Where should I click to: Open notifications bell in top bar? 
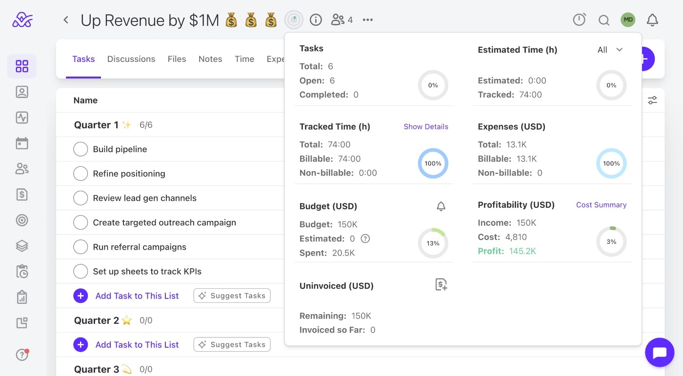pyautogui.click(x=652, y=20)
